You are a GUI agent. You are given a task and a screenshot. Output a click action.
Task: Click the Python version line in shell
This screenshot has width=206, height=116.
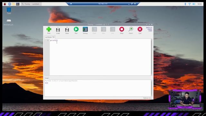[61, 81]
